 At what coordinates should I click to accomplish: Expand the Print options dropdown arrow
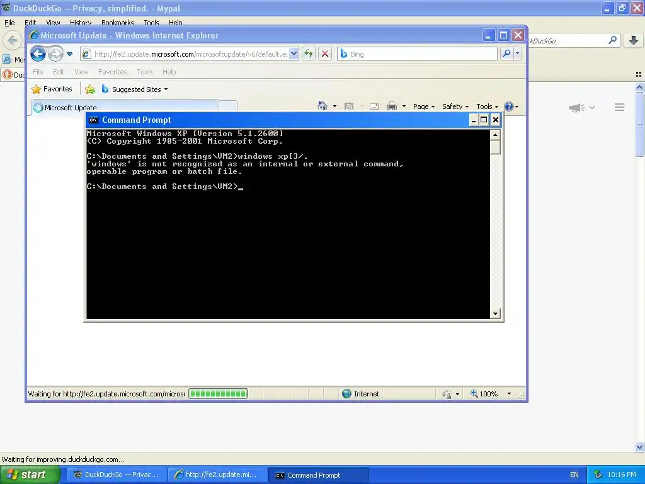pyautogui.click(x=404, y=106)
